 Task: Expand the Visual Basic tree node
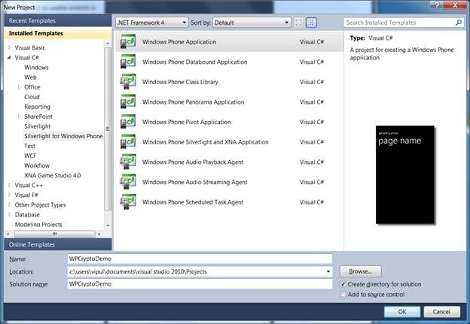[10, 47]
